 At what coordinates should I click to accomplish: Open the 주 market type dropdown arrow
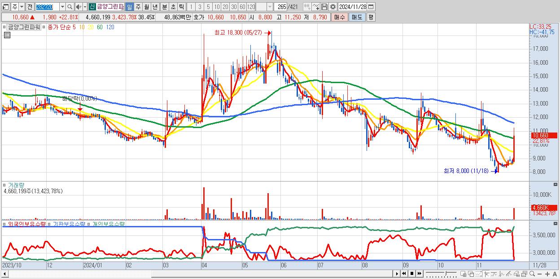pos(22,7)
